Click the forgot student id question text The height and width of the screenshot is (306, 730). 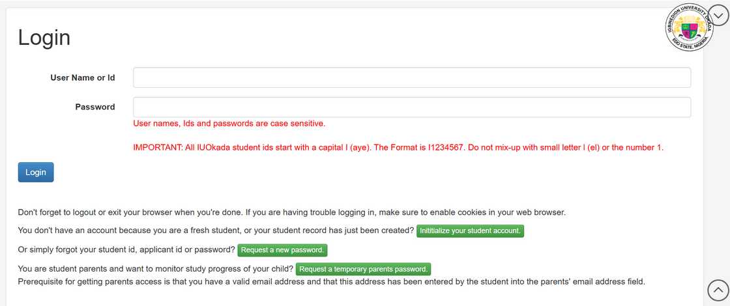126,250
